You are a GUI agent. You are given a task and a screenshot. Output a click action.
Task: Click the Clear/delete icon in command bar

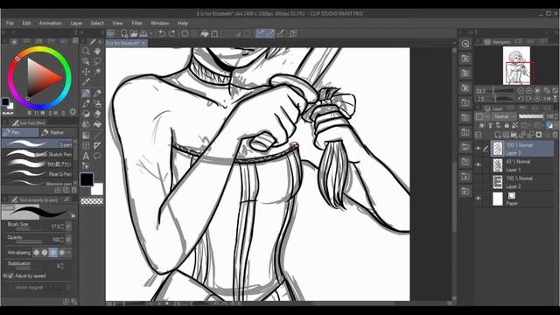[x=185, y=33]
